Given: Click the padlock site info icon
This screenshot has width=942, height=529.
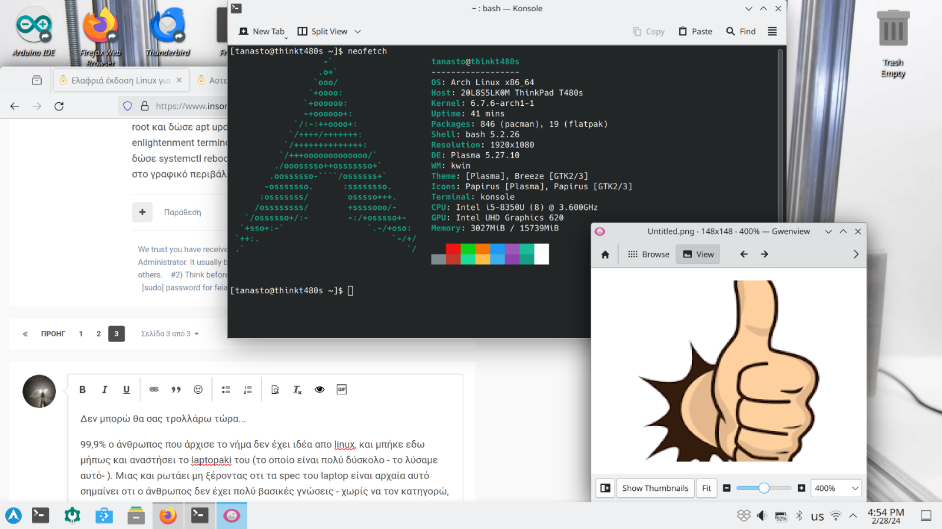Looking at the screenshot, I should pos(145,106).
